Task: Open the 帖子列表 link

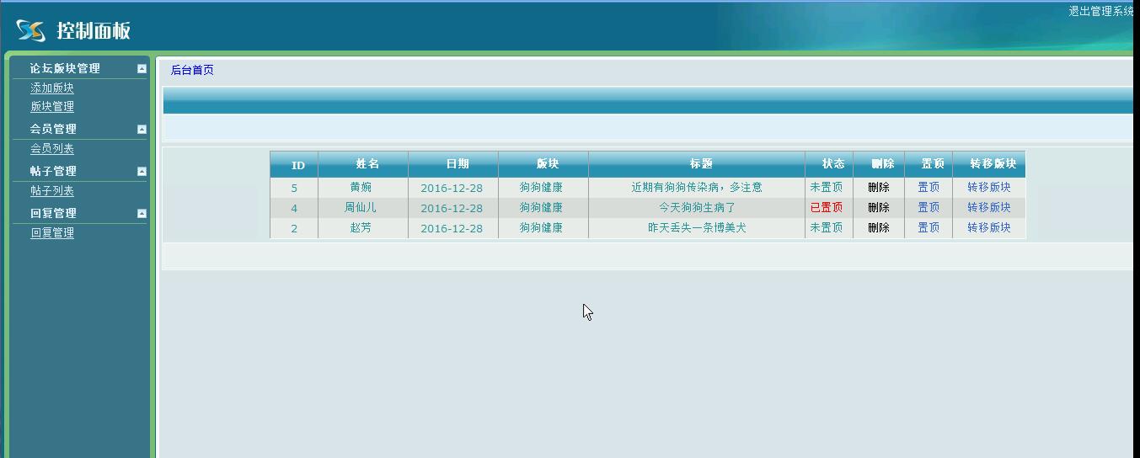Action: tap(52, 190)
